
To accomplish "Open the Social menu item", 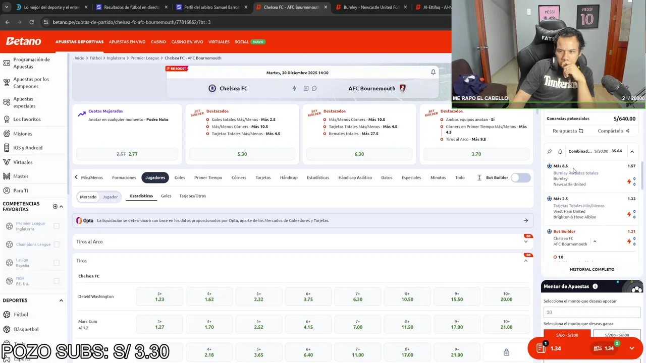I will pyautogui.click(x=242, y=42).
